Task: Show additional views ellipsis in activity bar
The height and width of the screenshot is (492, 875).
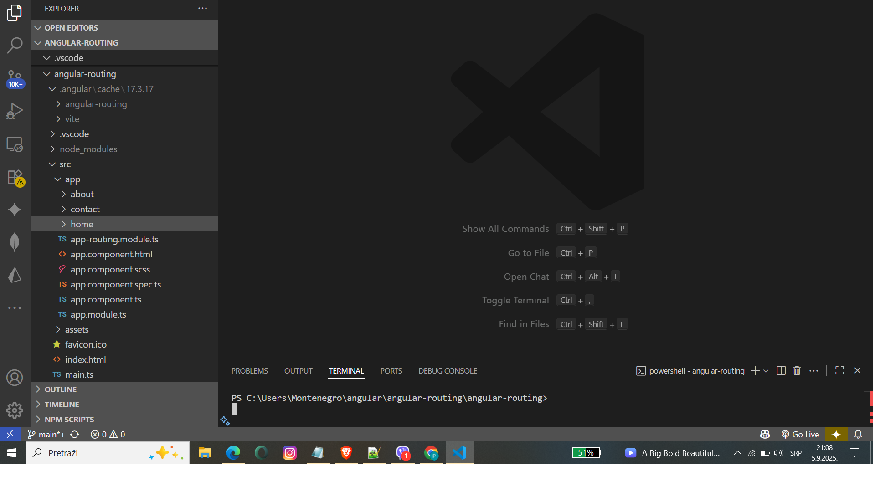Action: tap(15, 308)
